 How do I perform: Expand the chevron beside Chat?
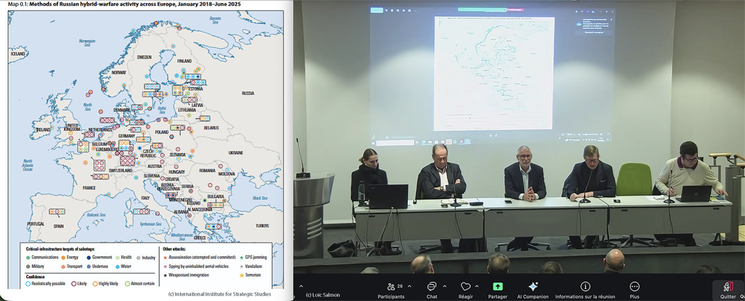pyautogui.click(x=444, y=286)
